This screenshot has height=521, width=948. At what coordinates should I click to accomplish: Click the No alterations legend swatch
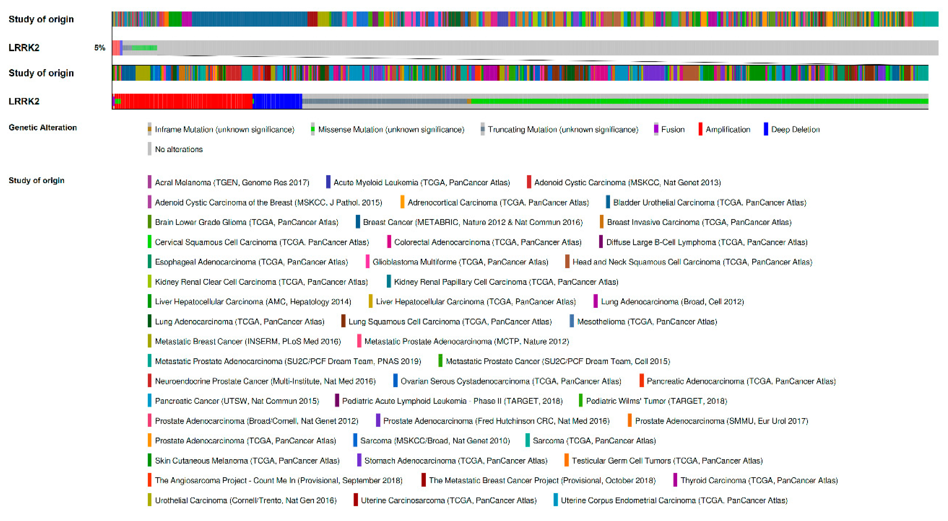150,149
